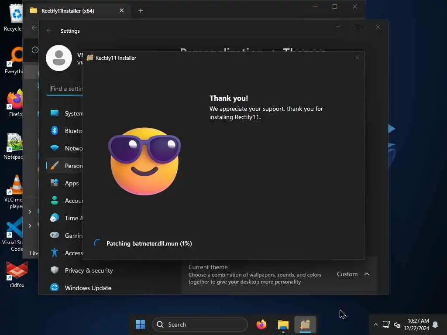The width and height of the screenshot is (447, 335).
Task: Close the Rectify11Installer (x64) Explorer tab
Action: pos(122,10)
